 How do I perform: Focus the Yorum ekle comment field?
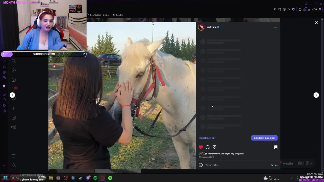point(237,165)
